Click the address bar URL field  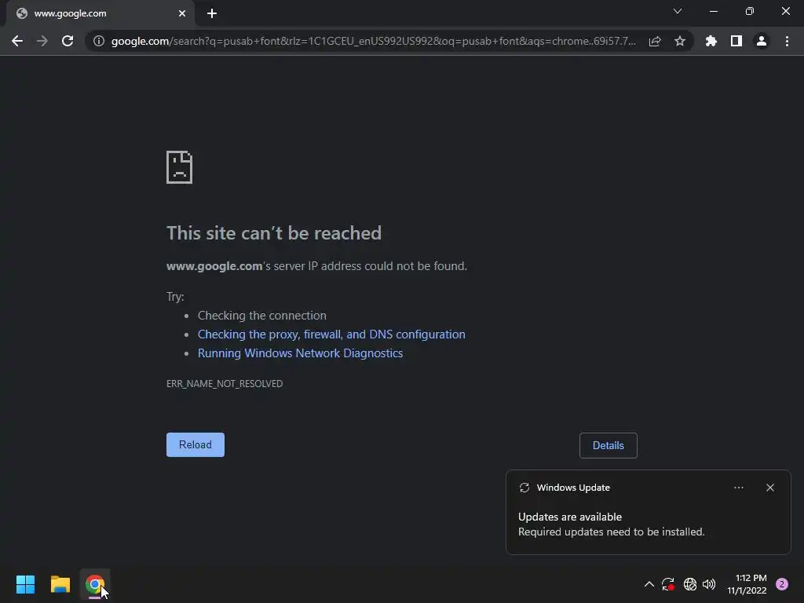click(373, 41)
